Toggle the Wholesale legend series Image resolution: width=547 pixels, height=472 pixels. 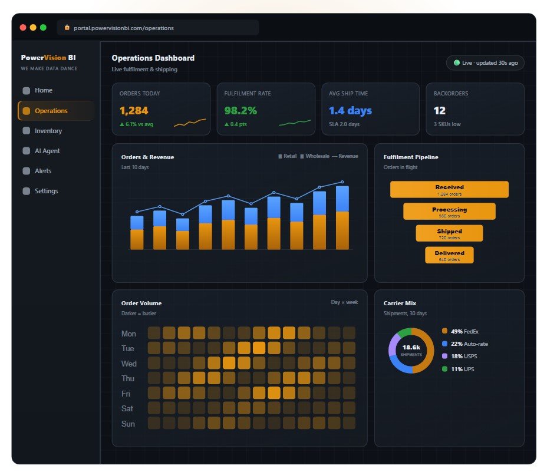[315, 156]
